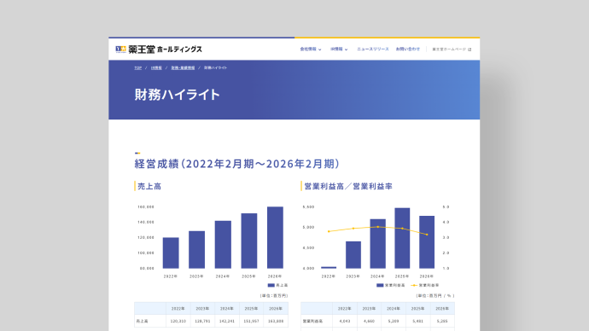
Task: Open the 会社情報 dropdown menu
Action: pyautogui.click(x=311, y=49)
